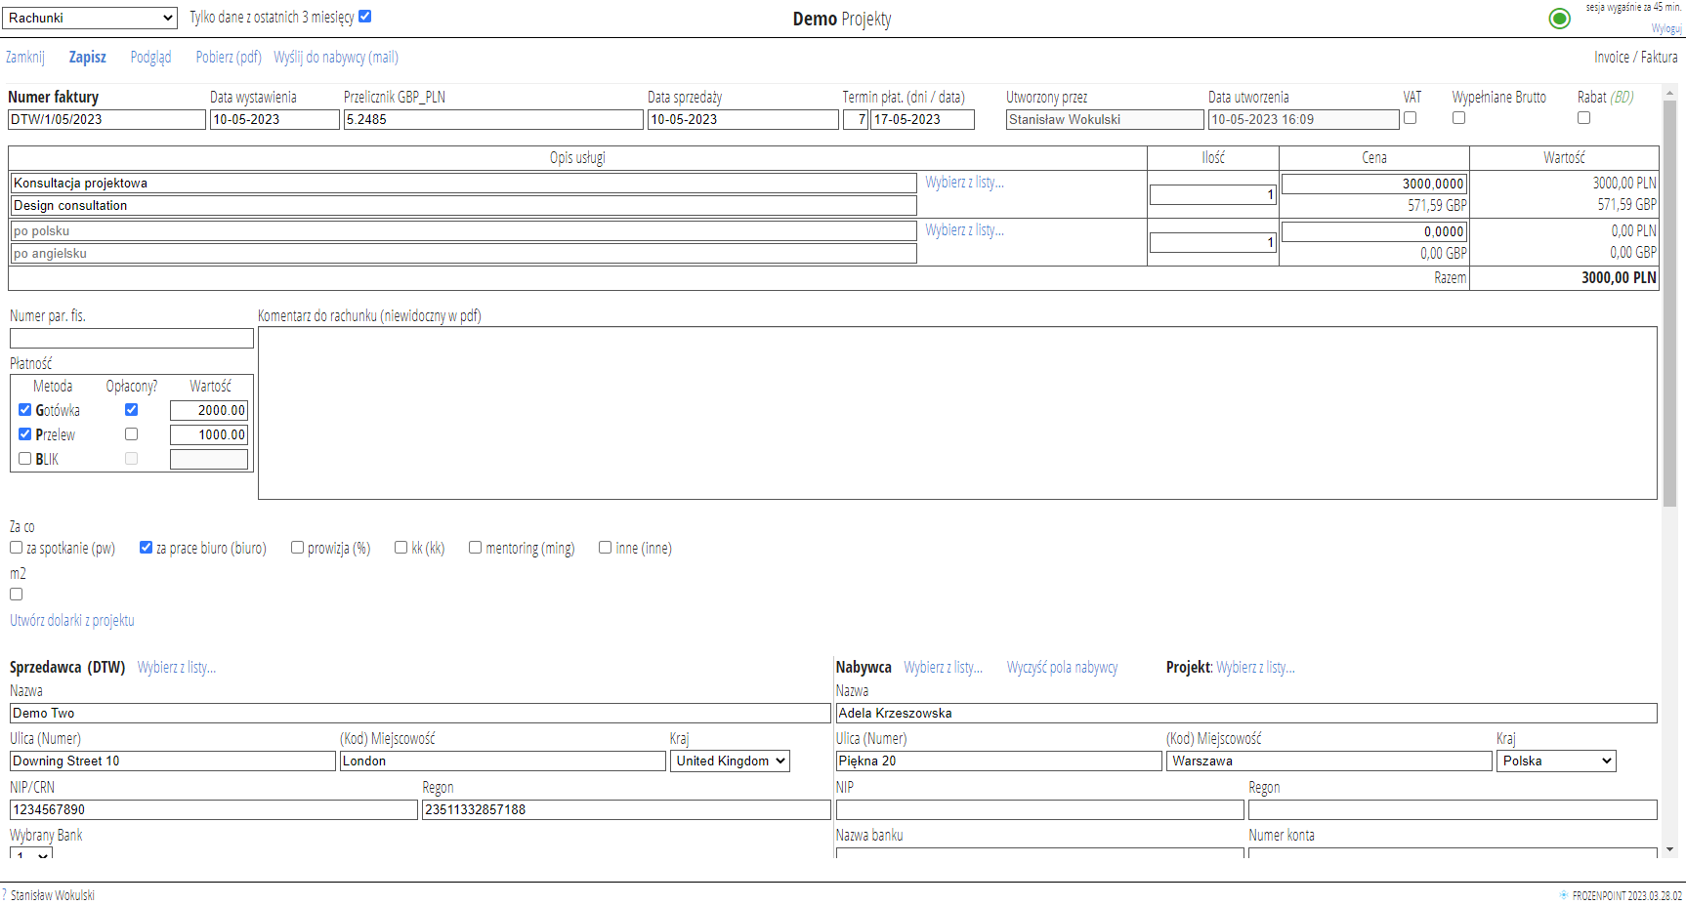
Task: Click the buyer NIP field
Action: coord(1039,809)
